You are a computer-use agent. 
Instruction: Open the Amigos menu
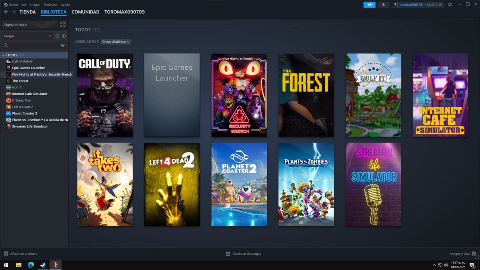pos(34,4)
